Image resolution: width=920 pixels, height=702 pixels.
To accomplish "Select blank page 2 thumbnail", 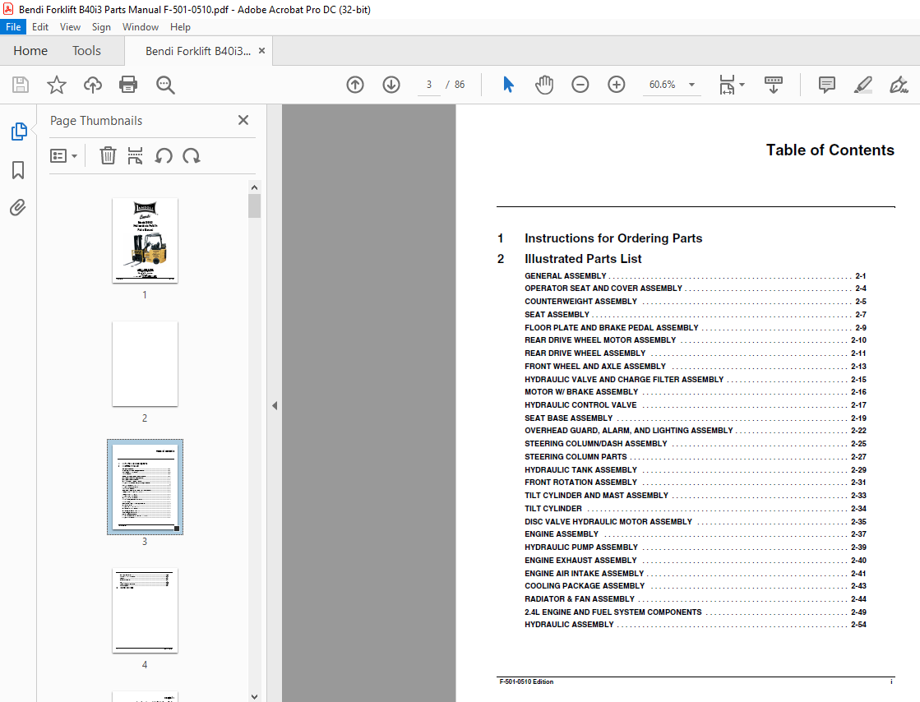I will point(145,363).
